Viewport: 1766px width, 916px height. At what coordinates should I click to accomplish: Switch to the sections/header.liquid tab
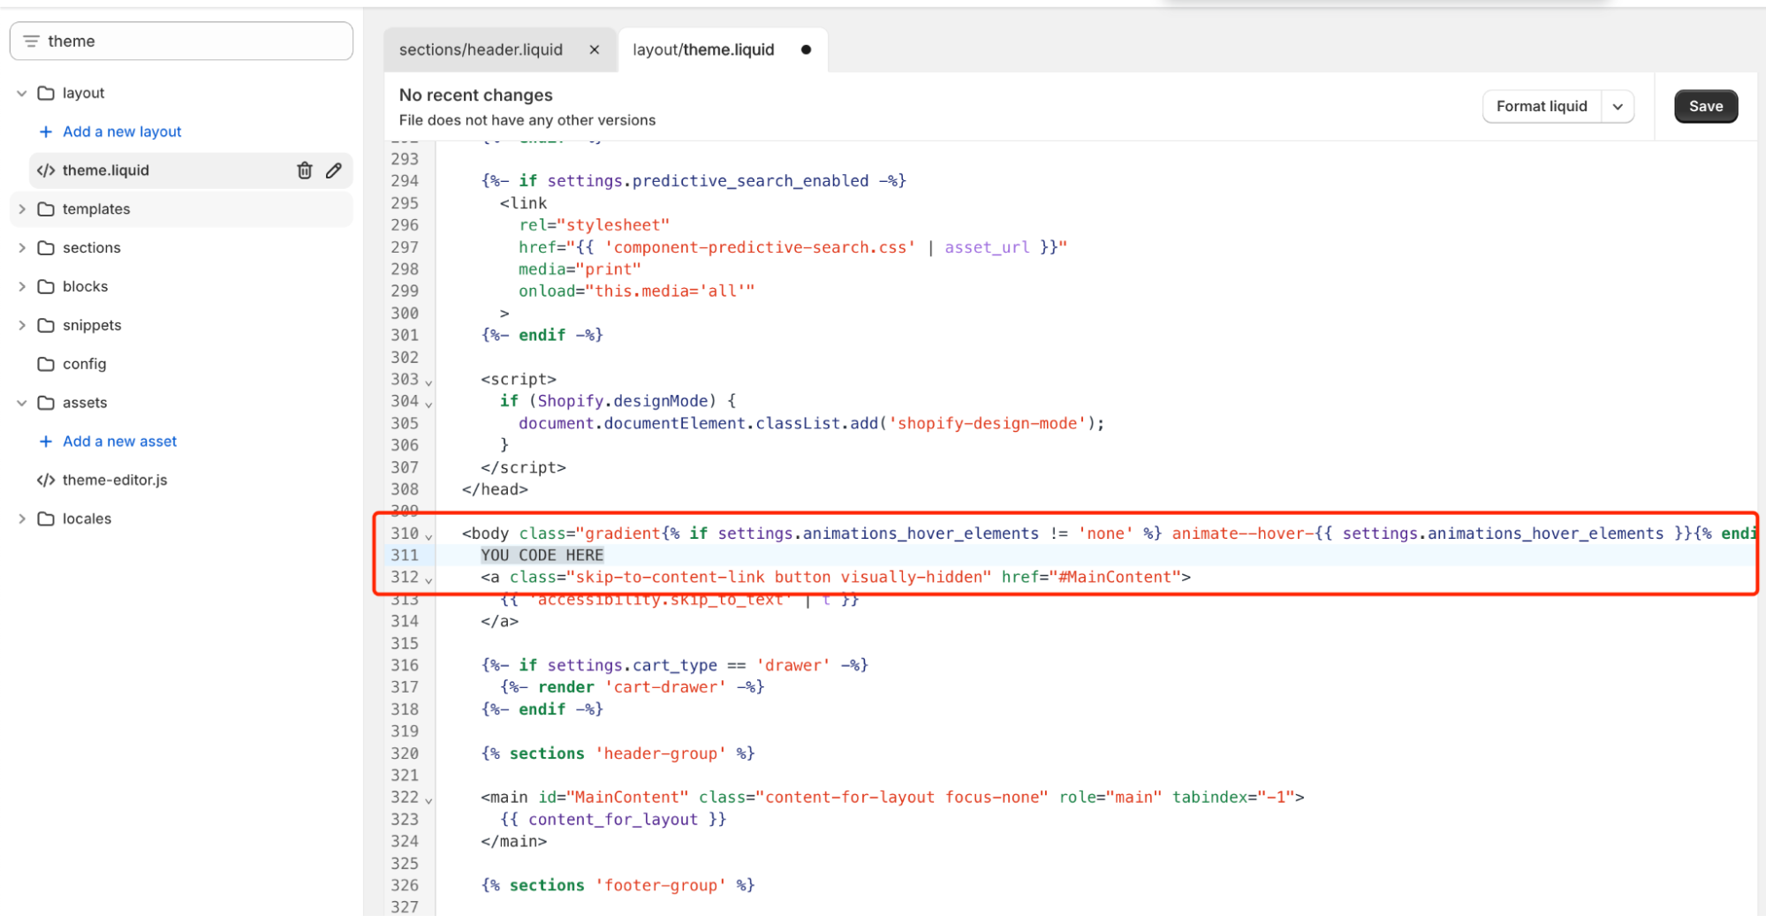point(481,49)
